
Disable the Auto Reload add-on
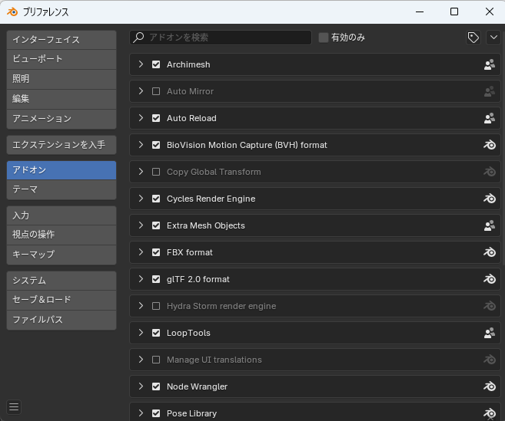point(156,118)
